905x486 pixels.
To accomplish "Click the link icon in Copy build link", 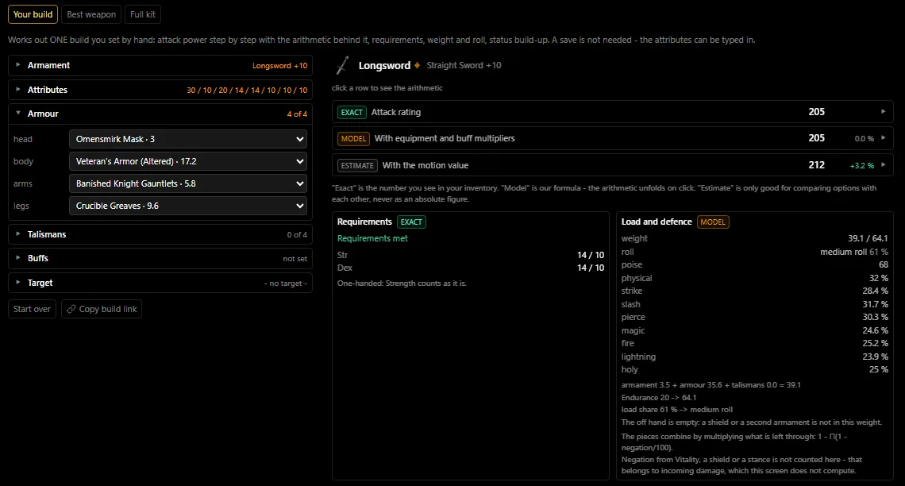I will point(71,310).
